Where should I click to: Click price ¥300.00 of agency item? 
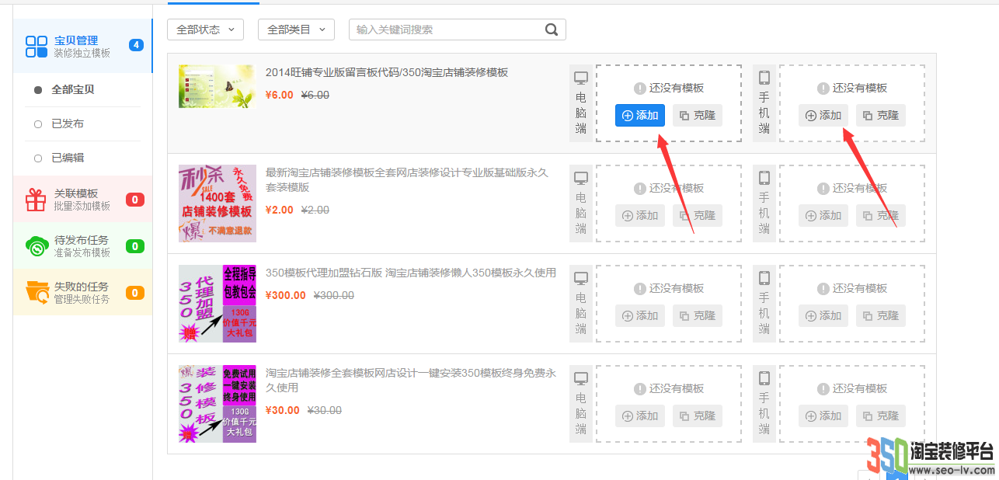286,295
